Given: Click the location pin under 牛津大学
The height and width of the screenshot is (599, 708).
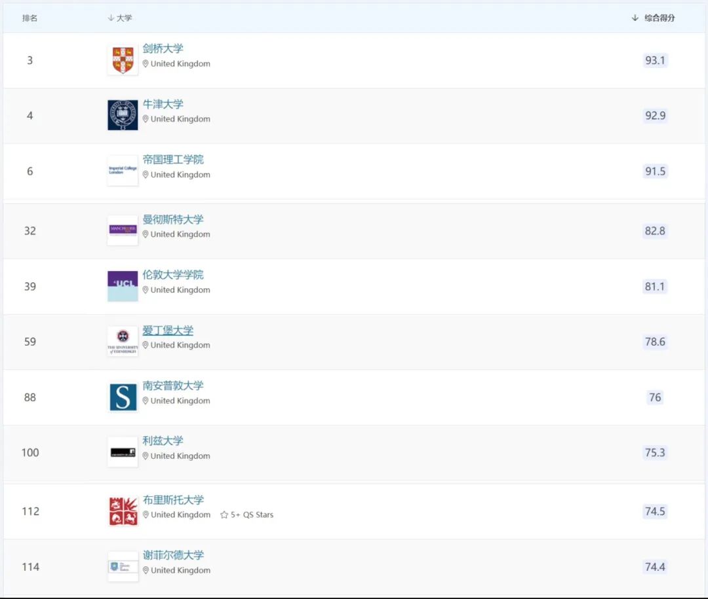Looking at the screenshot, I should point(146,119).
